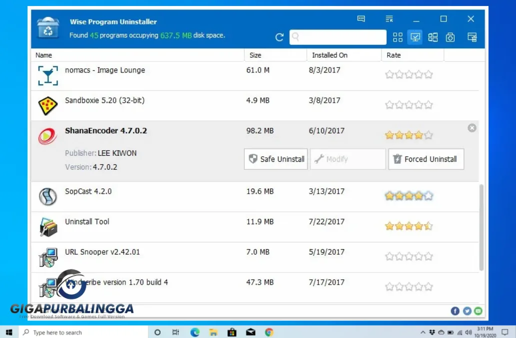Launch Chrome from the taskbar
Screen dimensions: 516x338
click(269, 333)
